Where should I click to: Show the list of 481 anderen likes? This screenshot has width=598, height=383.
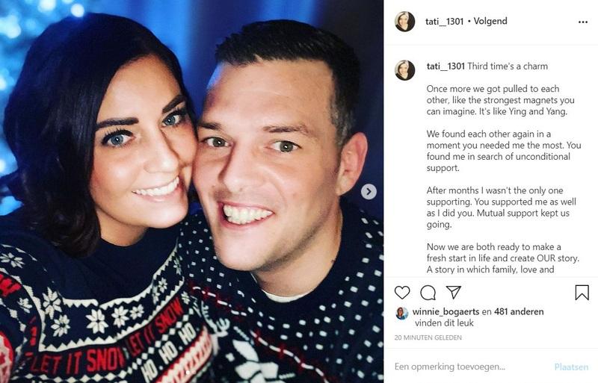click(519, 312)
